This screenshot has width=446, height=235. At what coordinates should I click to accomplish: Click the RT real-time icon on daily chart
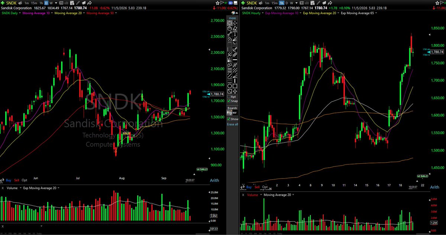tap(226, 3)
